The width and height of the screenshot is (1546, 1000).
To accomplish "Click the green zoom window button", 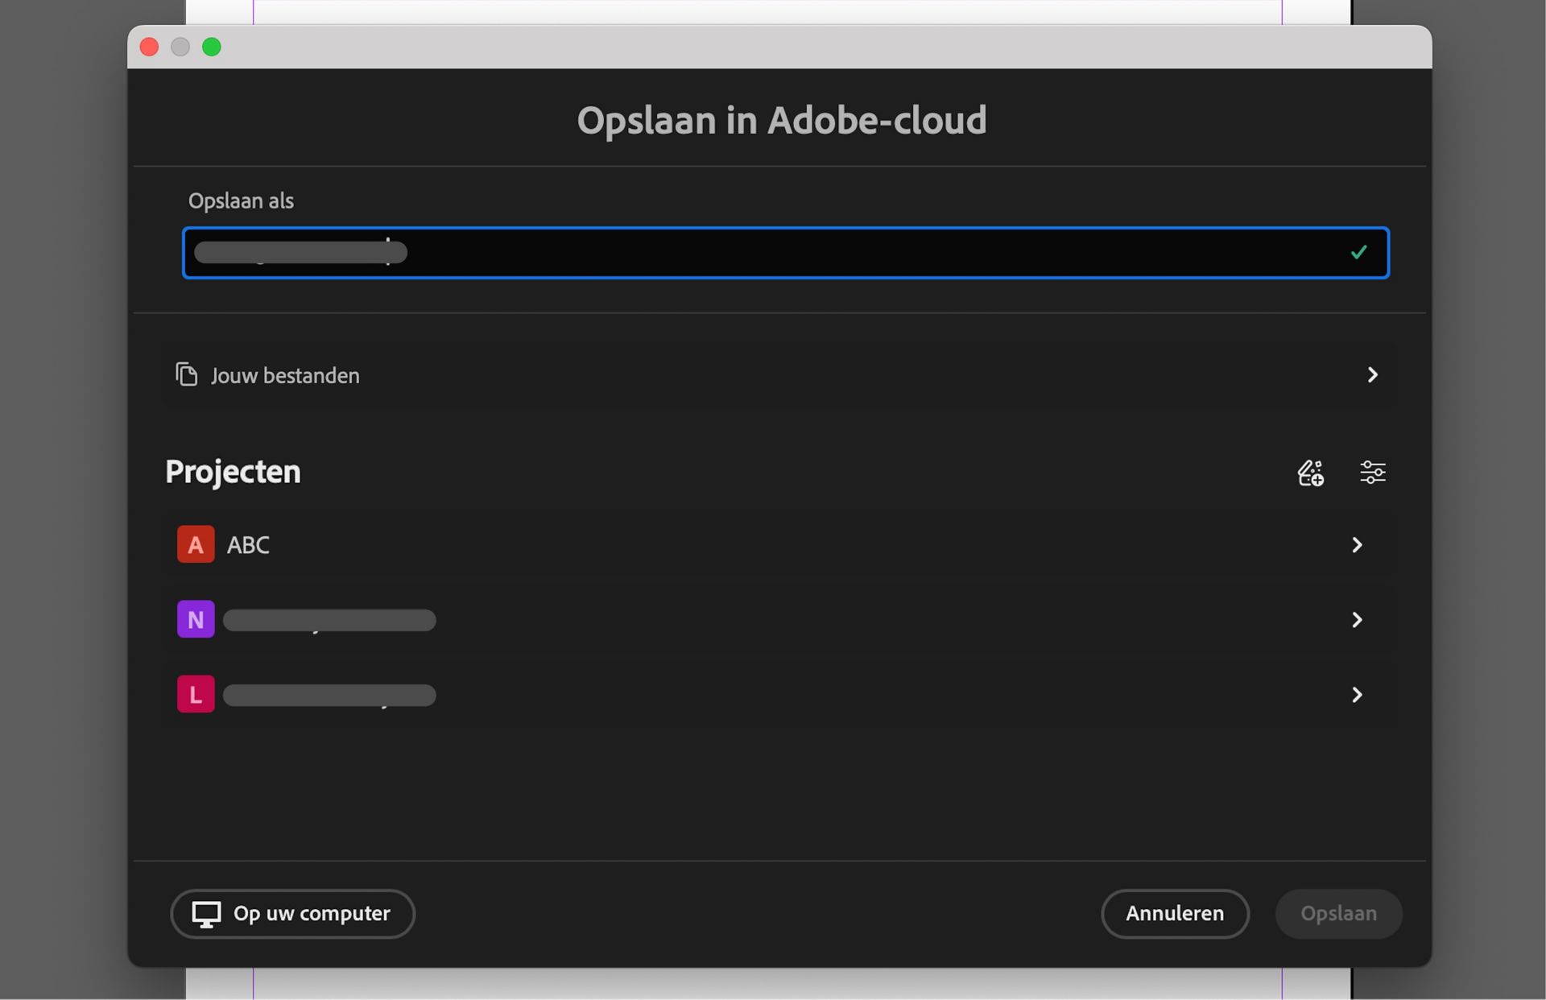I will pyautogui.click(x=212, y=47).
